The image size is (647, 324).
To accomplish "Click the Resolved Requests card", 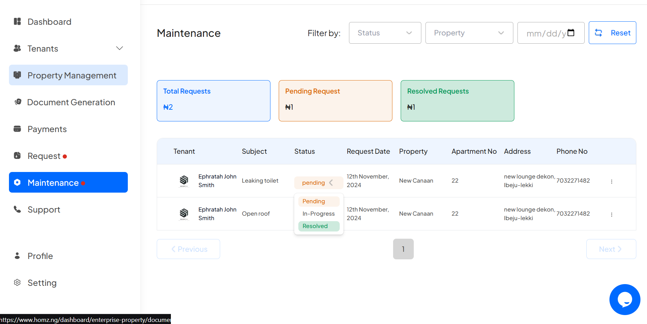I will pyautogui.click(x=457, y=101).
